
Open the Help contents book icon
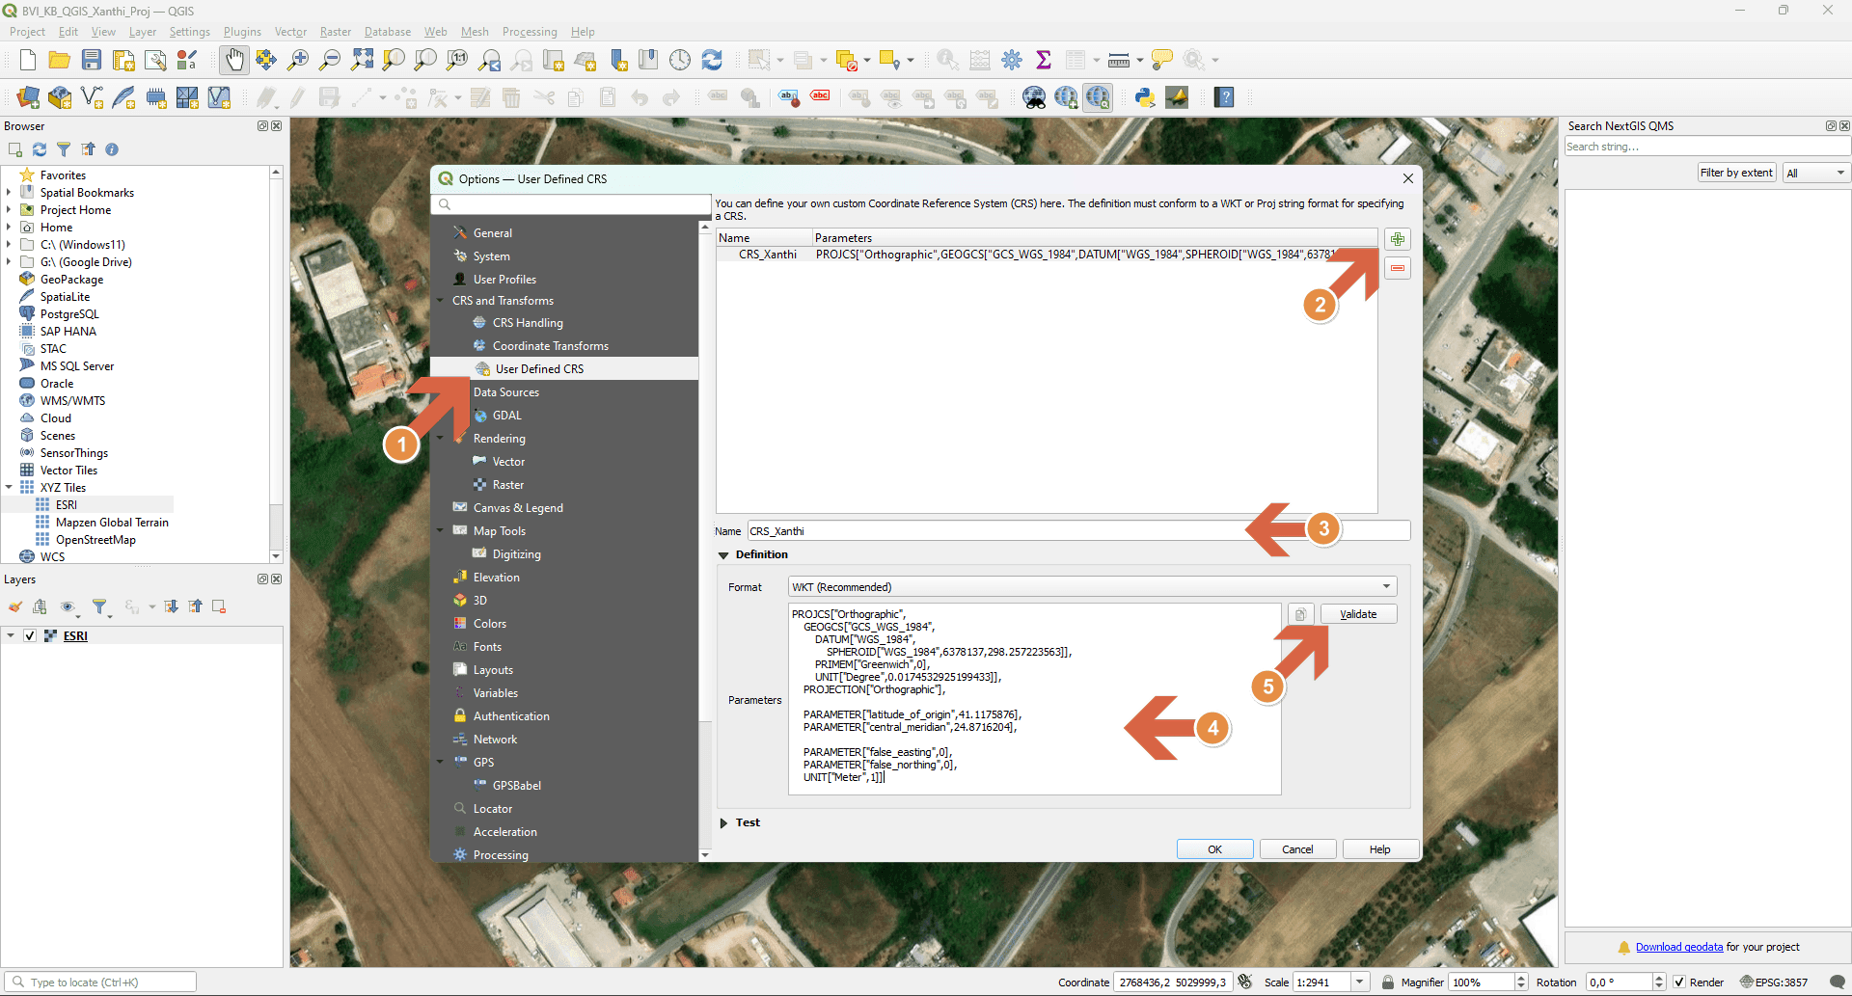(1224, 97)
